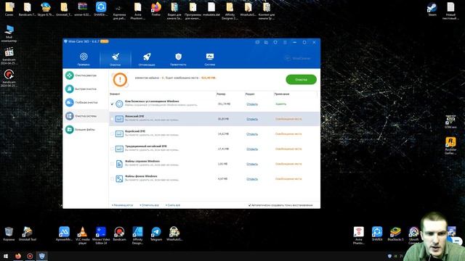Check the Файлы справки Windows checkbox
The height and width of the screenshot is (261, 465).
click(112, 164)
